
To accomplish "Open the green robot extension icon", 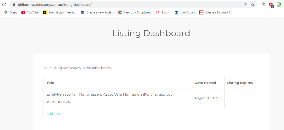I will pyautogui.click(x=279, y=4).
